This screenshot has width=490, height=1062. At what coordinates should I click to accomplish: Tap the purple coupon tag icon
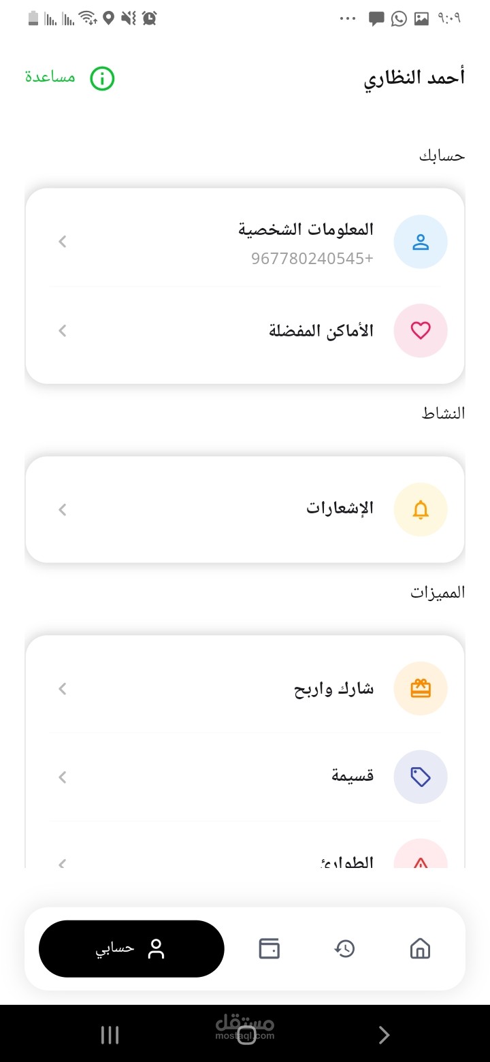pyautogui.click(x=421, y=777)
